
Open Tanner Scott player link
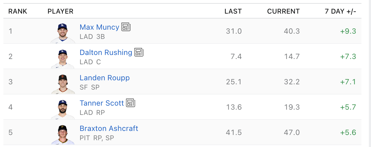[x=102, y=103]
